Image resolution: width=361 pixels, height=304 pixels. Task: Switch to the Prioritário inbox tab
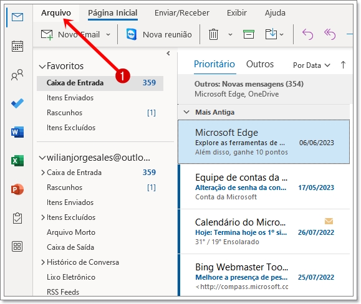(214, 64)
